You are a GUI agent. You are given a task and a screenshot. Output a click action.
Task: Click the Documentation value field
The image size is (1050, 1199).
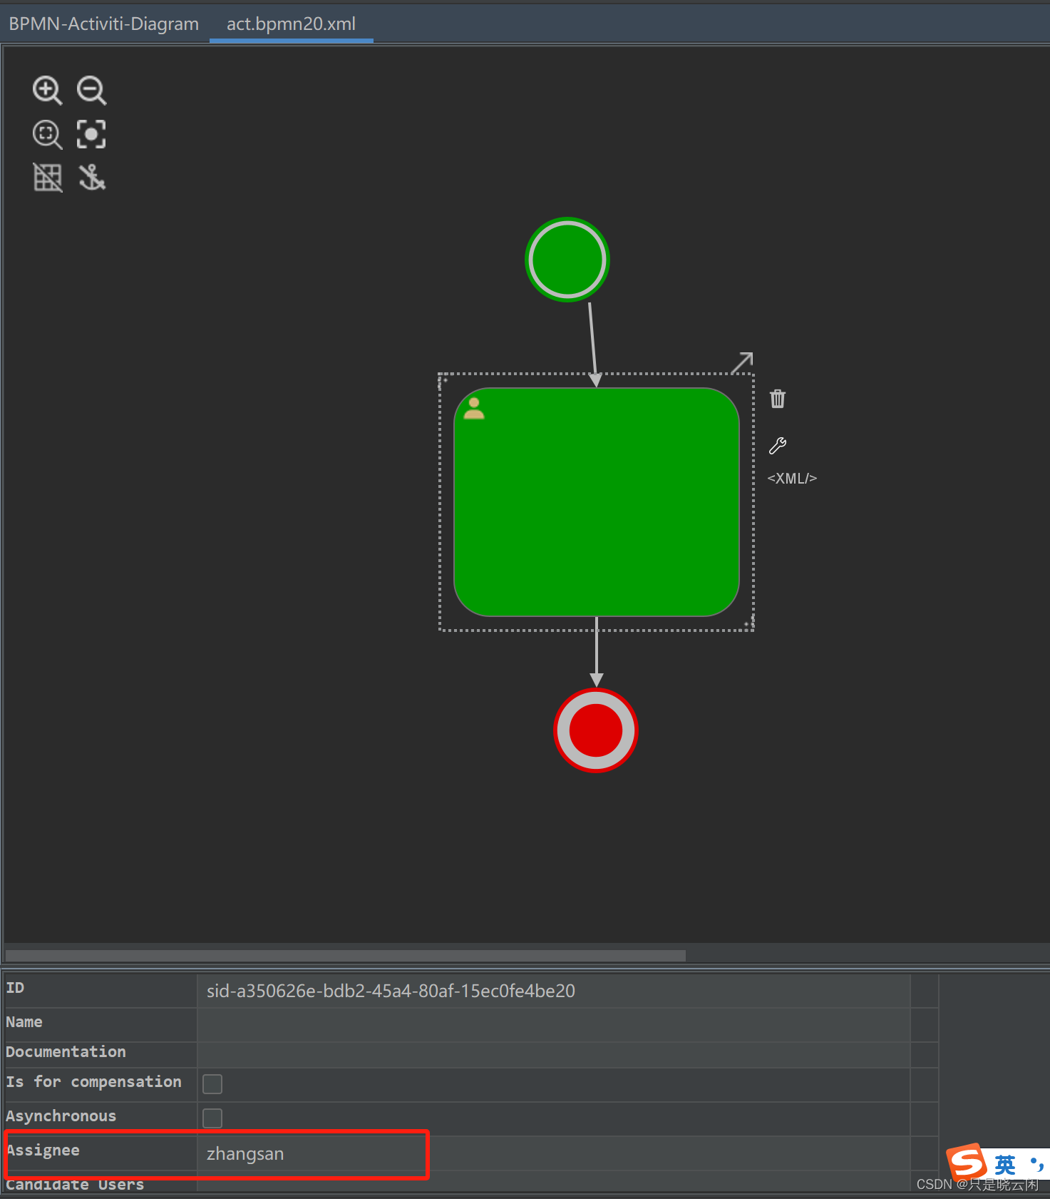(554, 1055)
